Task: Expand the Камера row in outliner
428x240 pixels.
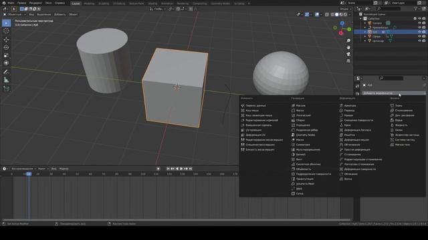Action: pos(365,23)
